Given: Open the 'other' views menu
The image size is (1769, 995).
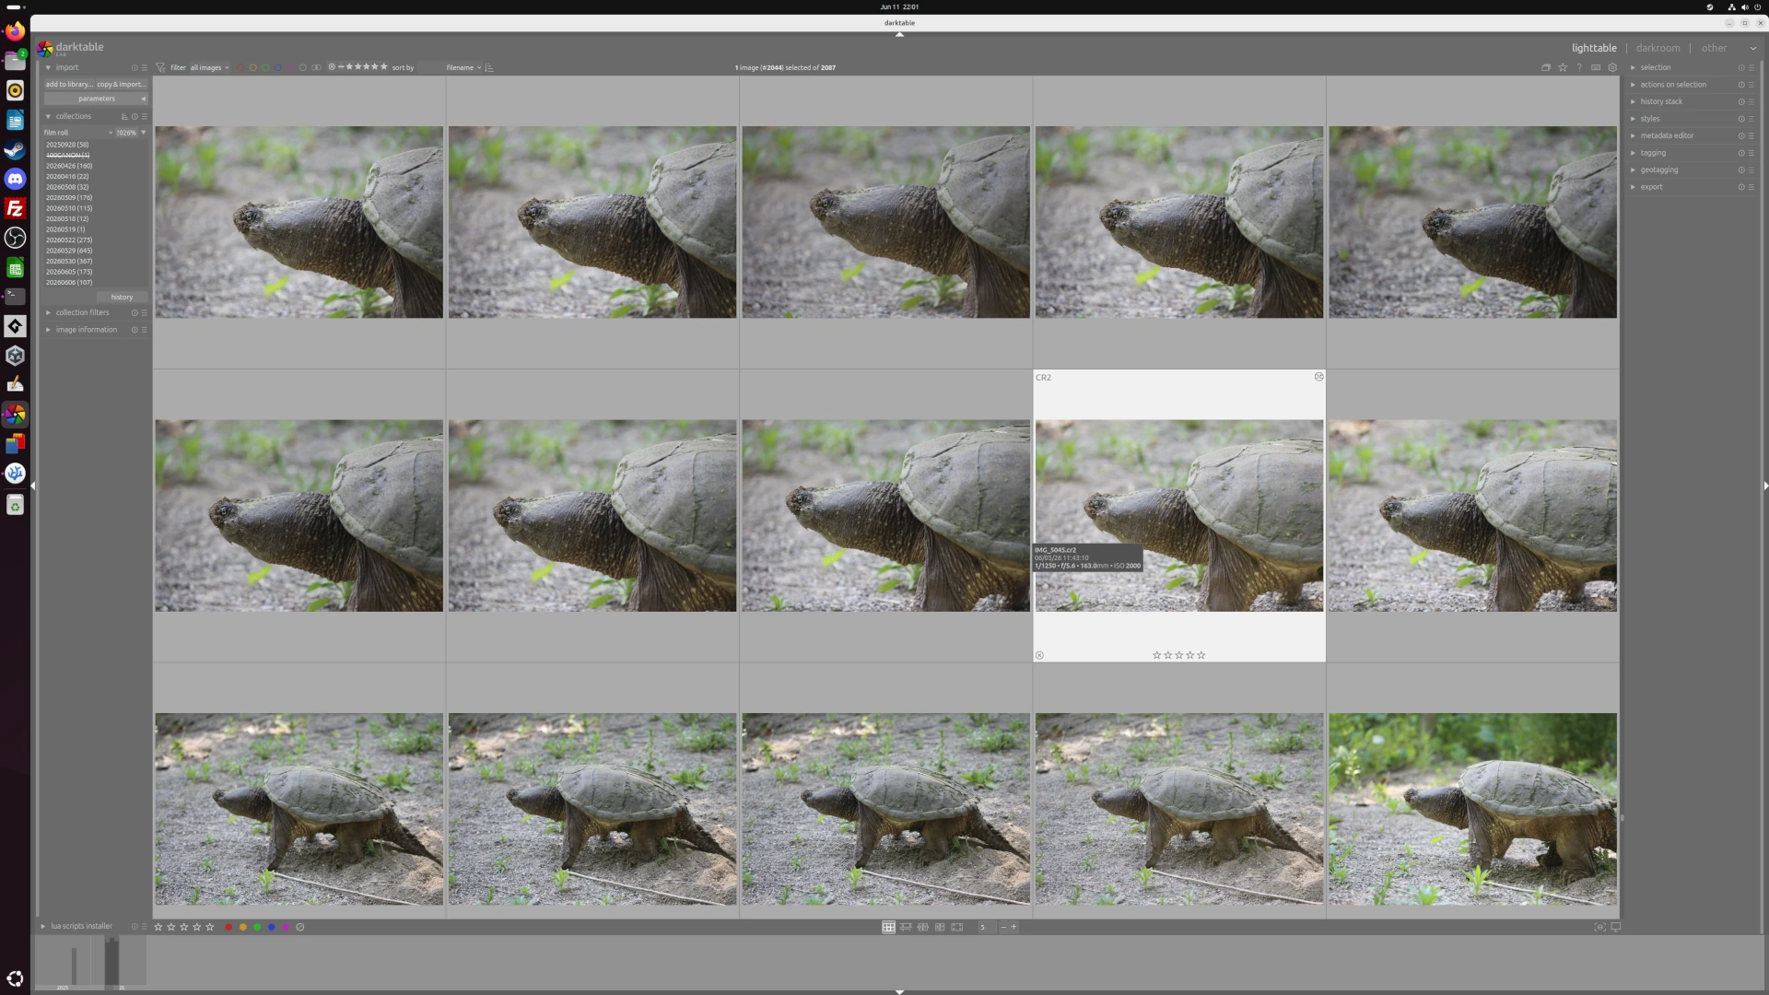Looking at the screenshot, I should 1714,48.
